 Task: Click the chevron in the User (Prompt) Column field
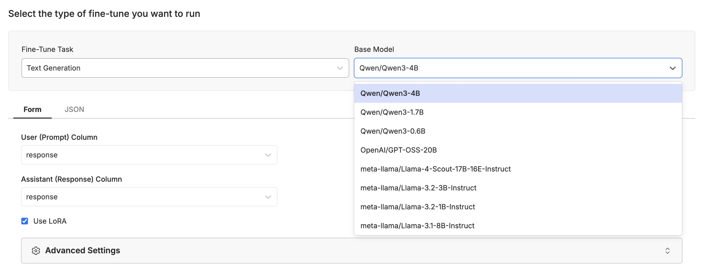268,155
